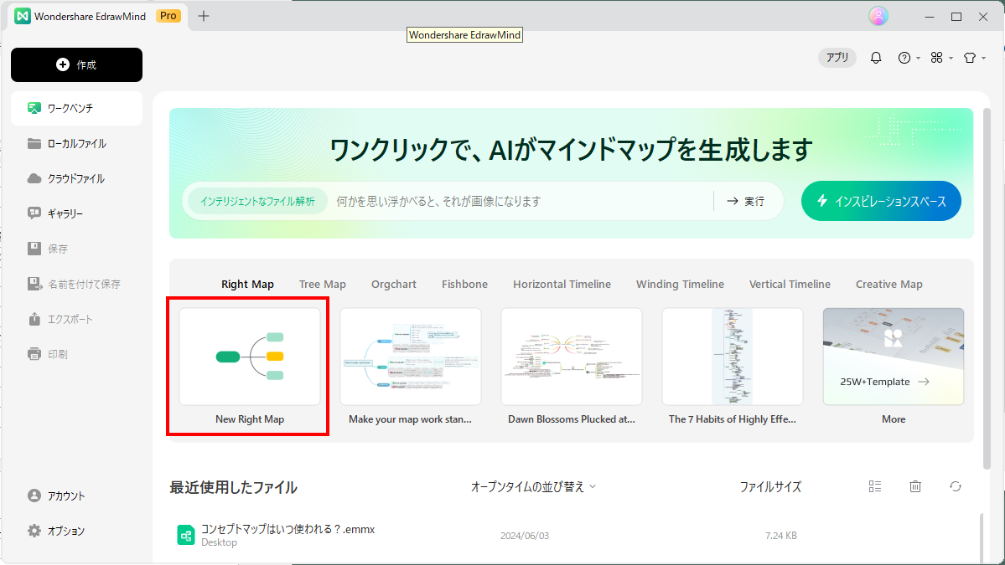1005x565 pixels.
Task: Click the user avatar in title bar
Action: [878, 16]
